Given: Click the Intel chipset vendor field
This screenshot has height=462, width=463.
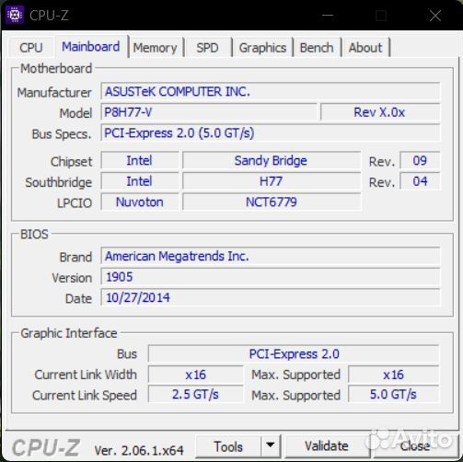Looking at the screenshot, I should pyautogui.click(x=140, y=160).
